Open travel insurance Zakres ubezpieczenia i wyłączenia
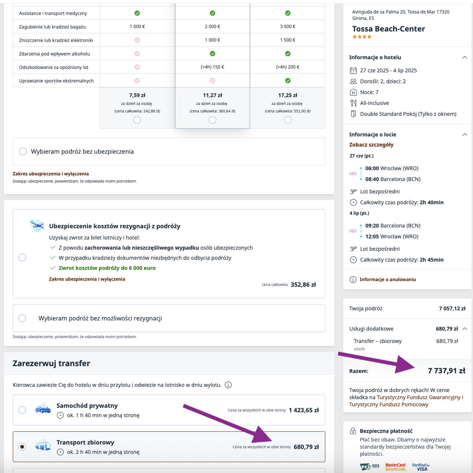The width and height of the screenshot is (473, 473). click(x=51, y=174)
